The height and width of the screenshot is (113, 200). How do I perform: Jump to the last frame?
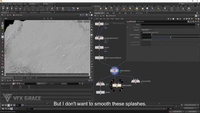click(x=14, y=105)
